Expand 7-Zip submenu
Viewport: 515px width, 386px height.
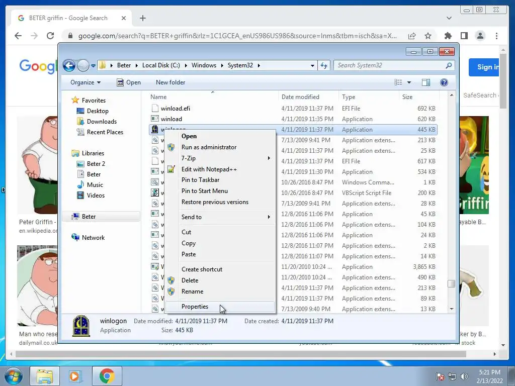pyautogui.click(x=220, y=158)
